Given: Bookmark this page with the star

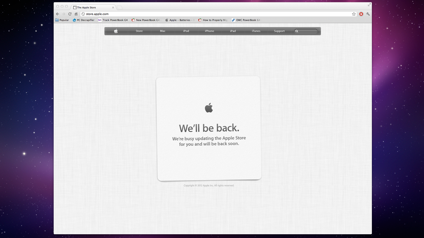Looking at the screenshot, I should [x=354, y=14].
